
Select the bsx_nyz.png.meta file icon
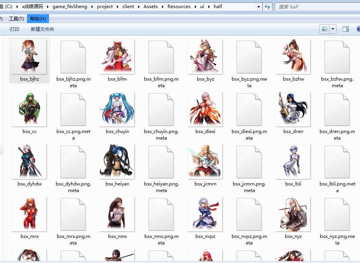point(337,214)
